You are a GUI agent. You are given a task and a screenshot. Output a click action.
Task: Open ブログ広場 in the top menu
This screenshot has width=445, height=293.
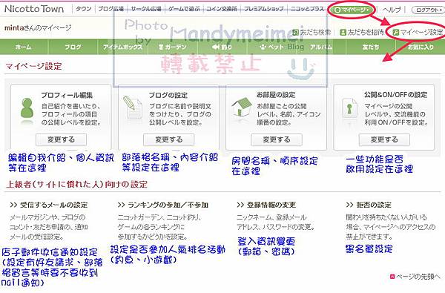click(x=111, y=9)
